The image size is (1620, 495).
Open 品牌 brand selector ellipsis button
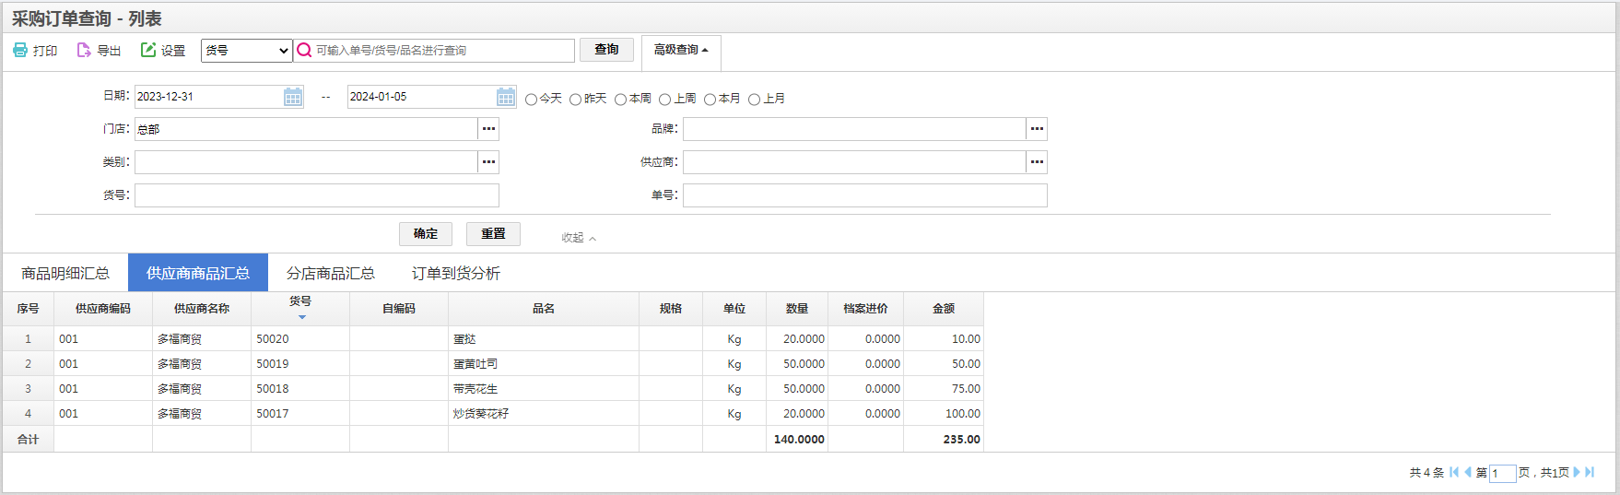(1037, 129)
